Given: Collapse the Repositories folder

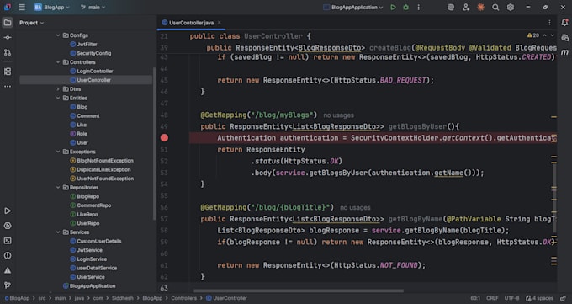Looking at the screenshot, I should tap(58, 188).
